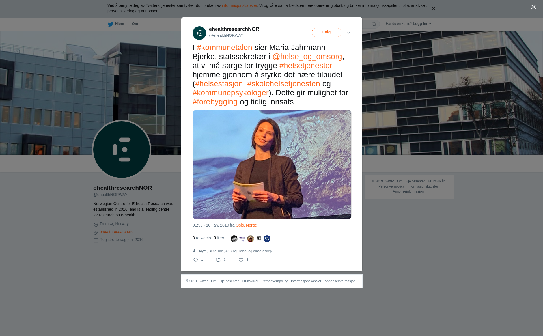543x336 pixels.
Task: Click the ehealthresearchNOR avatar in tweet header
Action: pos(199,33)
